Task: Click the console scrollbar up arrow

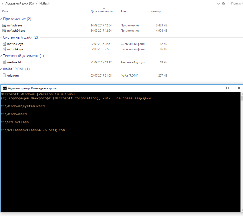Action: click(x=242, y=94)
